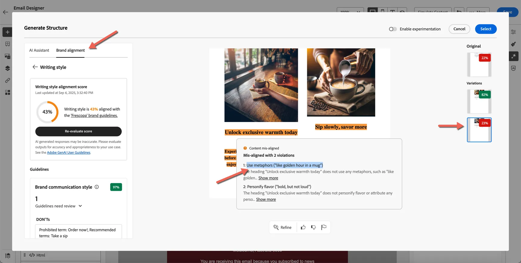This screenshot has height=263, width=521.
Task: Click the back arrow beside Email Designer
Action: click(x=5, y=12)
